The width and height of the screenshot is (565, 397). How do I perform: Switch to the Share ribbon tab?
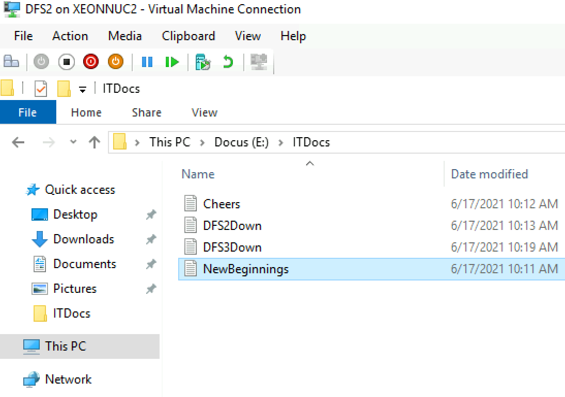point(146,112)
